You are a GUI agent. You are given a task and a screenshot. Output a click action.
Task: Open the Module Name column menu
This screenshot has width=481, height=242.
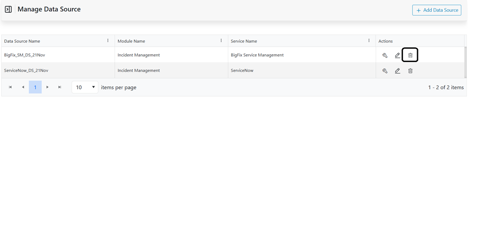click(221, 41)
